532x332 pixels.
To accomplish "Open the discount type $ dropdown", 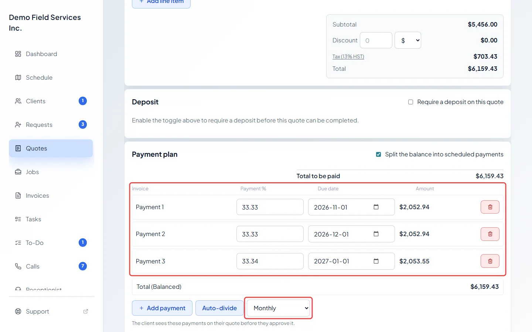I will click(408, 40).
